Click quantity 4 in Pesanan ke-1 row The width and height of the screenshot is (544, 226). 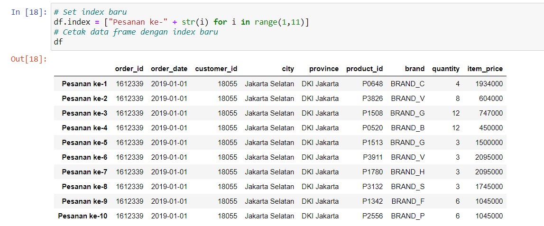pos(458,83)
